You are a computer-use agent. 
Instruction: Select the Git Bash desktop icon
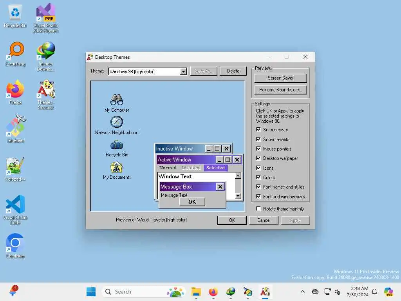tap(16, 129)
